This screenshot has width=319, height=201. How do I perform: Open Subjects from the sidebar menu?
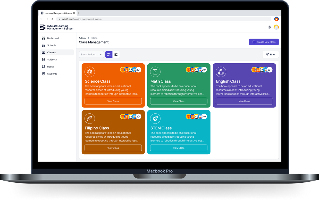click(x=52, y=60)
